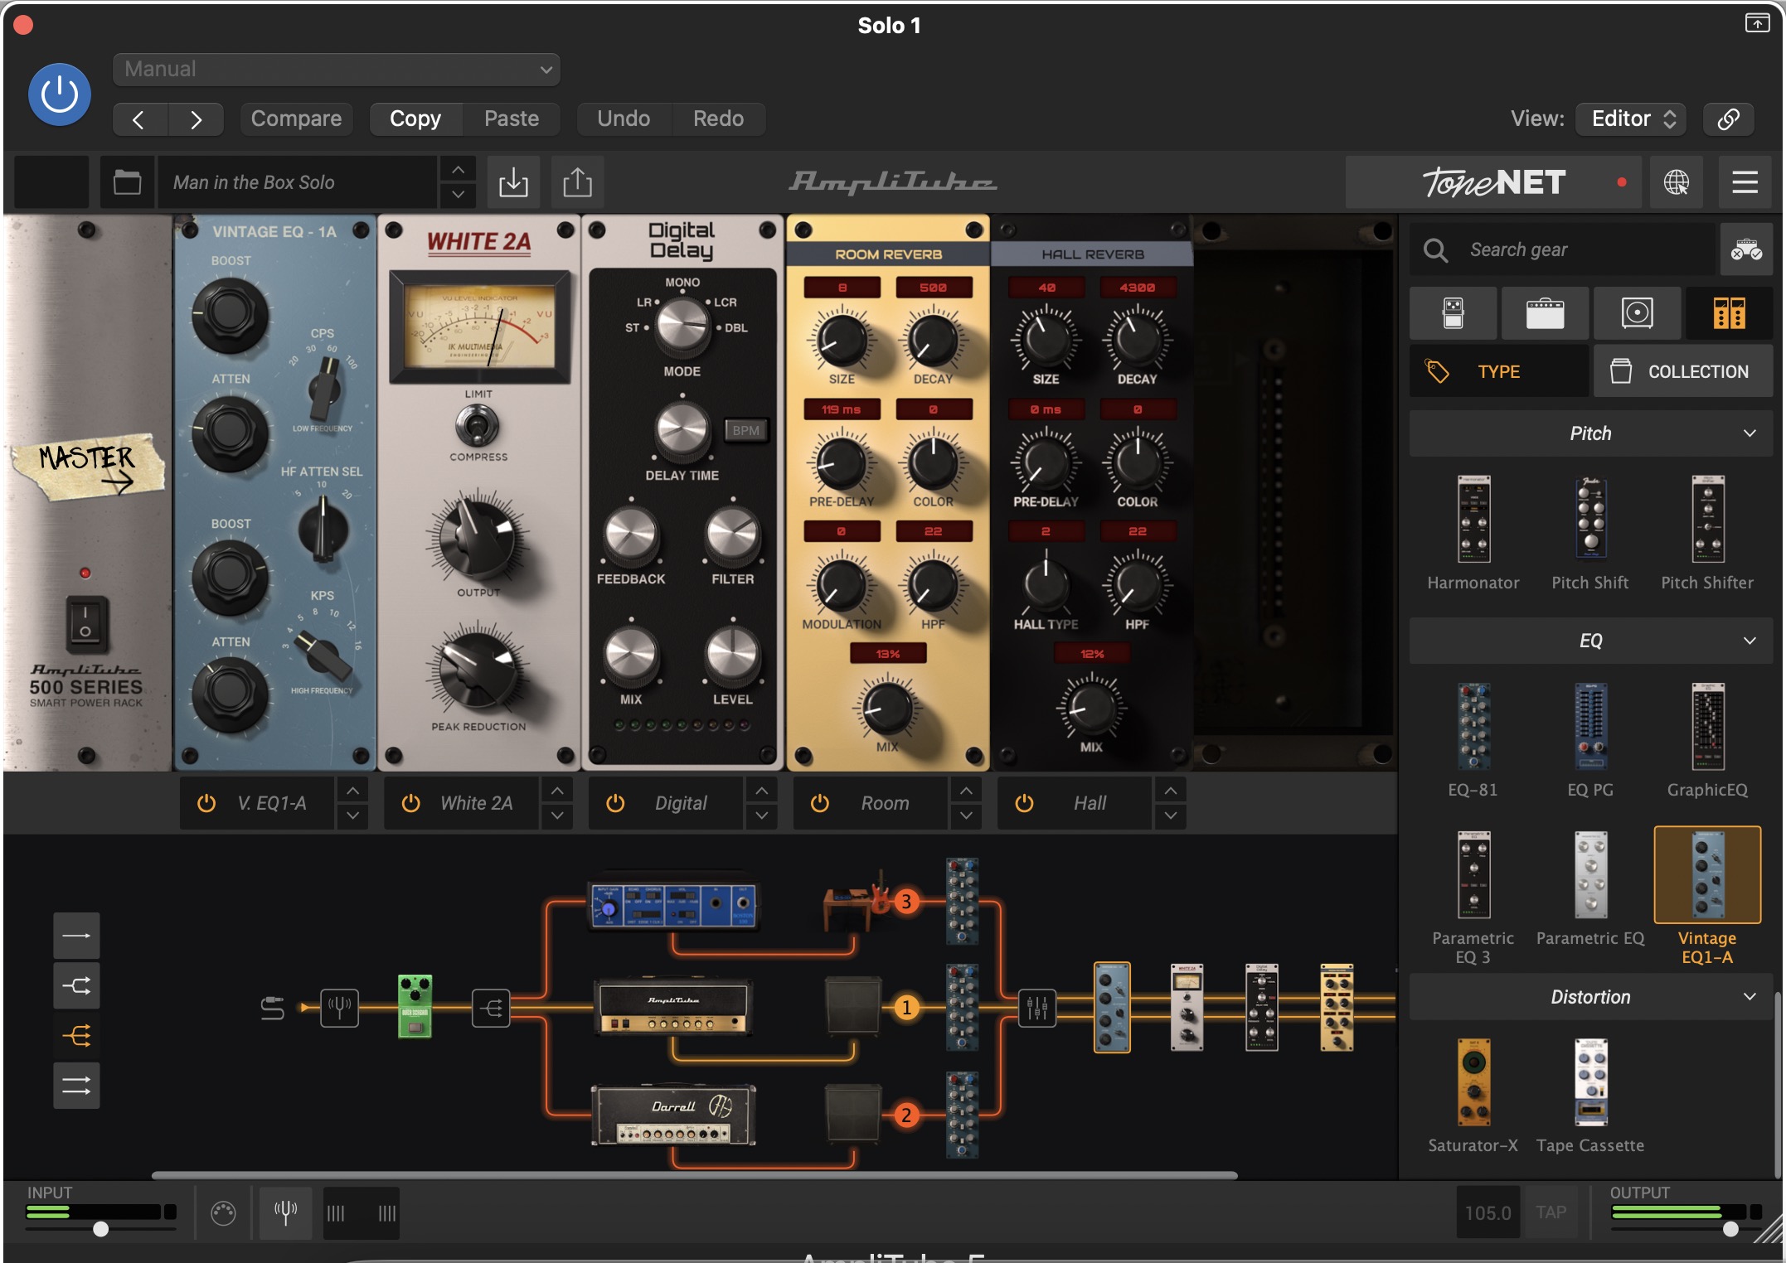This screenshot has height=1263, width=1786.
Task: Click the Undo button
Action: click(624, 119)
